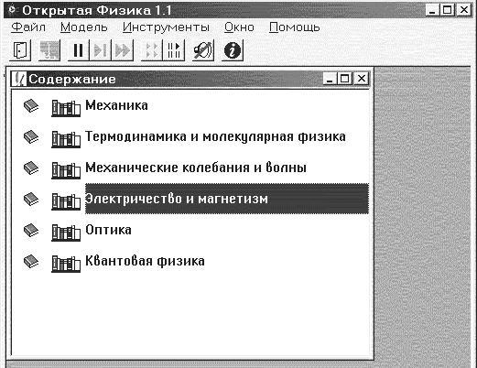Select the Квантовая физика section
477x368 pixels.
pyautogui.click(x=145, y=261)
